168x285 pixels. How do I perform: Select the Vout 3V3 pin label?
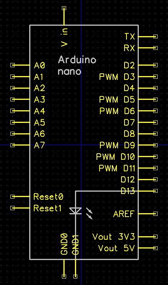tap(114, 237)
